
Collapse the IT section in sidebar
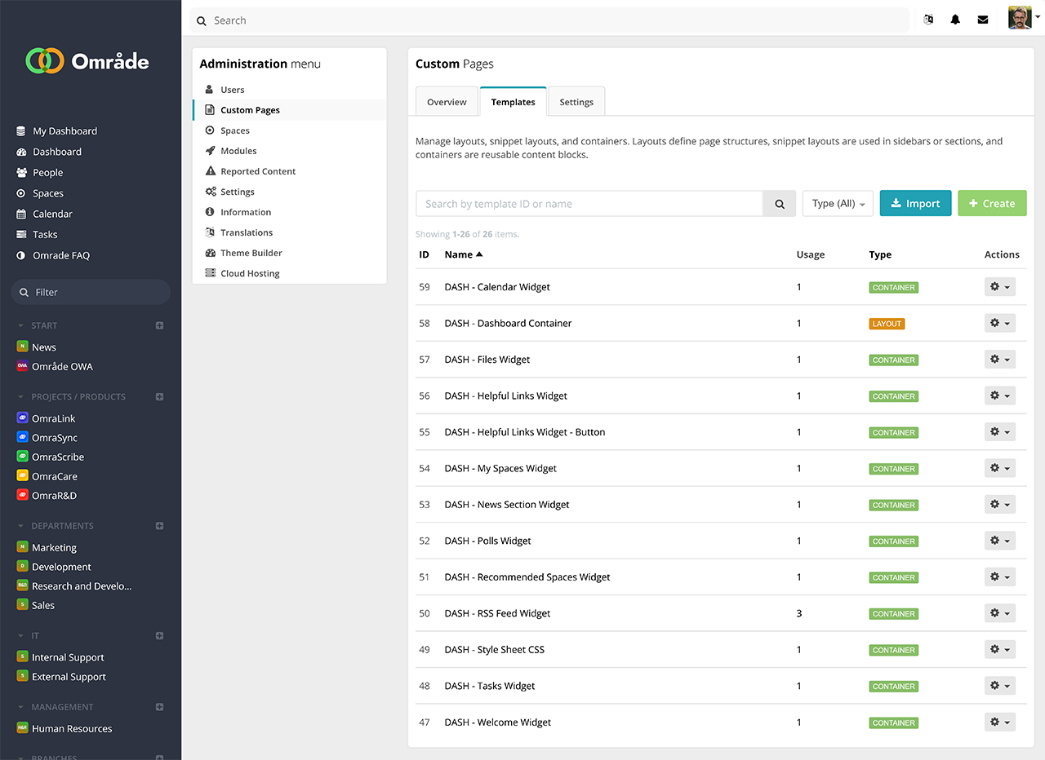click(x=21, y=636)
